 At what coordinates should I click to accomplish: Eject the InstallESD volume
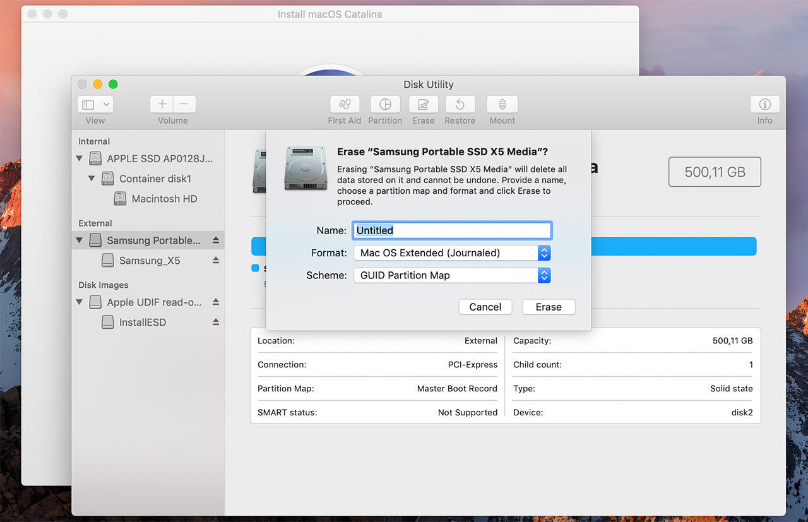[215, 323]
